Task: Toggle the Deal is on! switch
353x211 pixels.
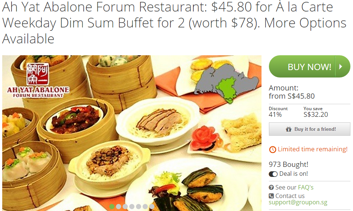Action: click(x=273, y=174)
